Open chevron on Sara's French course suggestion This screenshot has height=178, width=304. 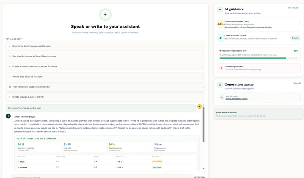coord(203,57)
